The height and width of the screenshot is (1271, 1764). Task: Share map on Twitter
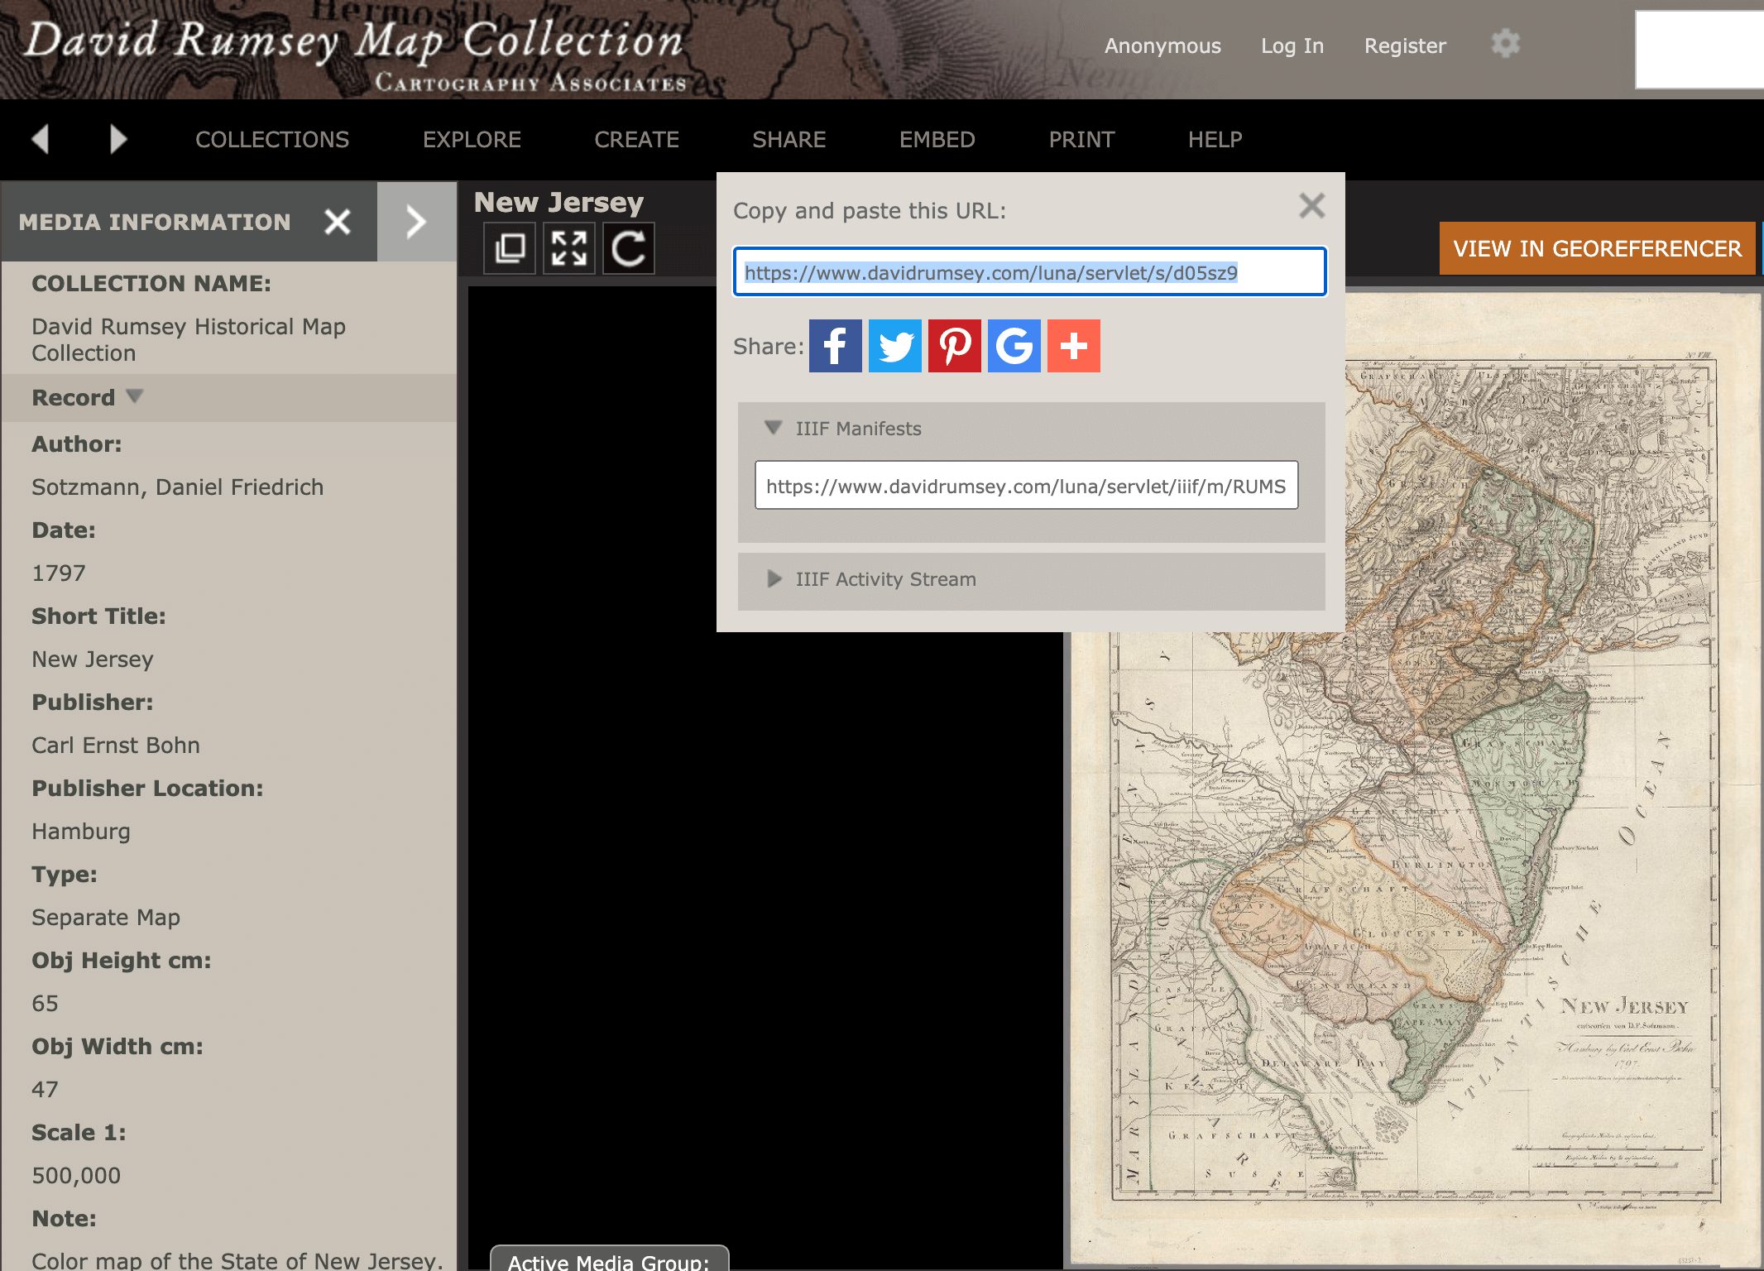tap(895, 346)
